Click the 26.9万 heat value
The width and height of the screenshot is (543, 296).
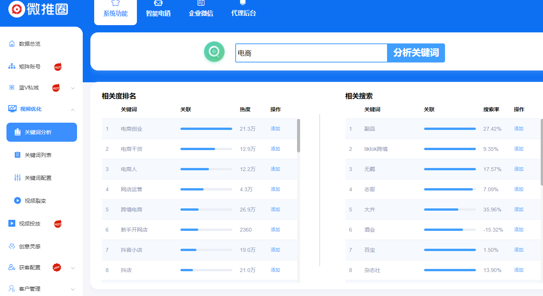(248, 210)
